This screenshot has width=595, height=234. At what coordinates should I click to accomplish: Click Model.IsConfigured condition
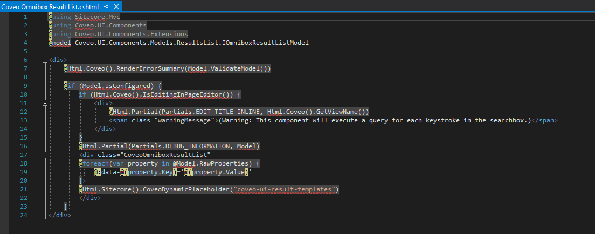116,86
